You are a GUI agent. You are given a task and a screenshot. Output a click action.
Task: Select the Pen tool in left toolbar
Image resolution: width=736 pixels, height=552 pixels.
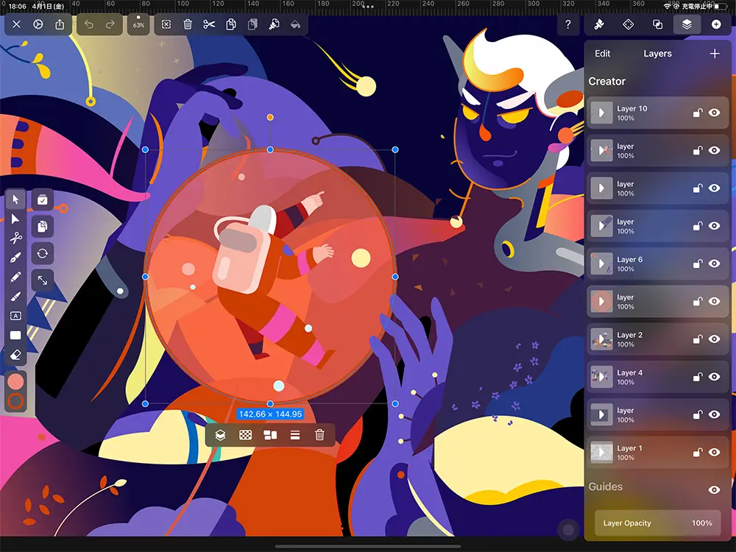coord(16,258)
